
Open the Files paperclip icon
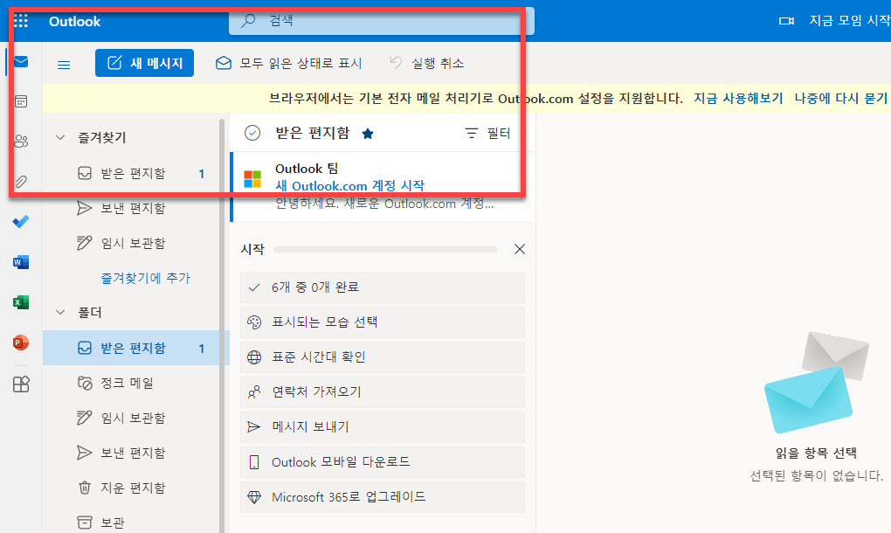pos(21,182)
